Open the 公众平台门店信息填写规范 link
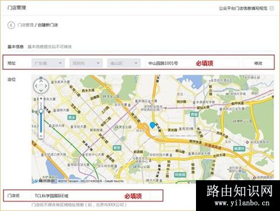This screenshot has height=211, width=280. coord(243,8)
